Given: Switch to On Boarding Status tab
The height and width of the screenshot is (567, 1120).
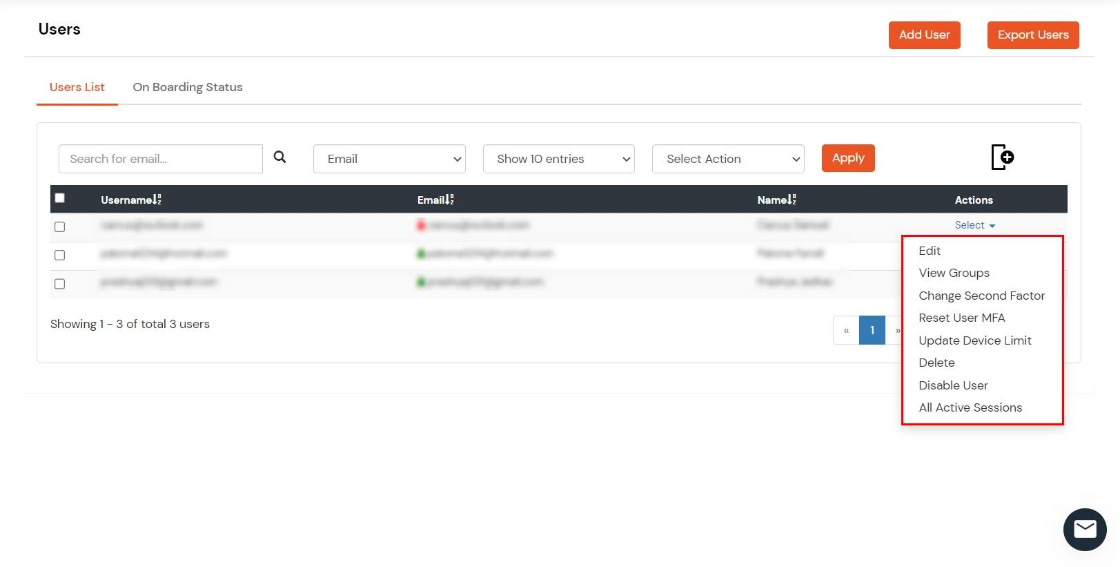Looking at the screenshot, I should [188, 87].
